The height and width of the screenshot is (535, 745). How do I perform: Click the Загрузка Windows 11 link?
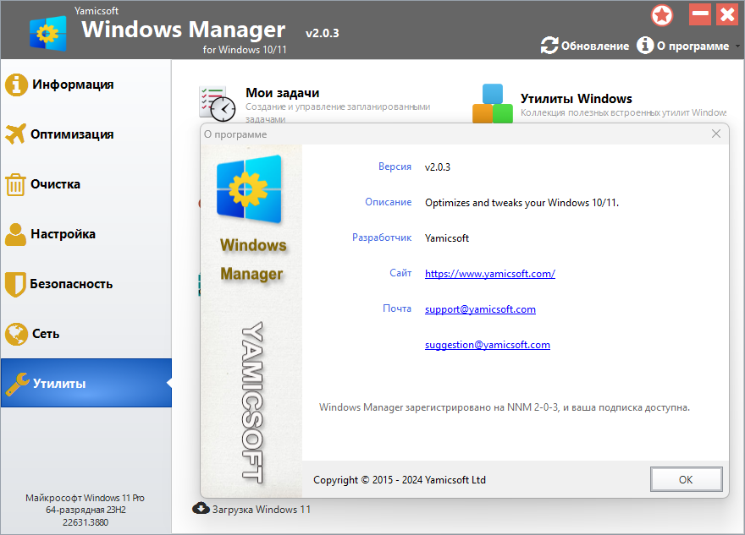262,510
